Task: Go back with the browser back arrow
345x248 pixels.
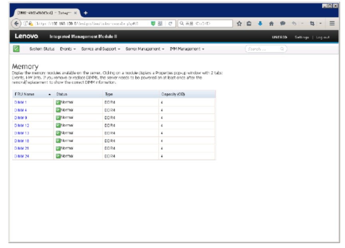Action: point(16,23)
